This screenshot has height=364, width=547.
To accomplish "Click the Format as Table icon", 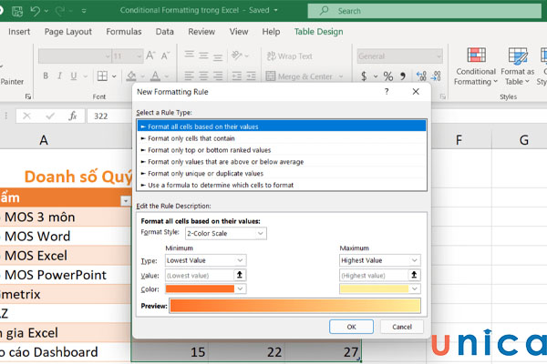I will [x=517, y=56].
